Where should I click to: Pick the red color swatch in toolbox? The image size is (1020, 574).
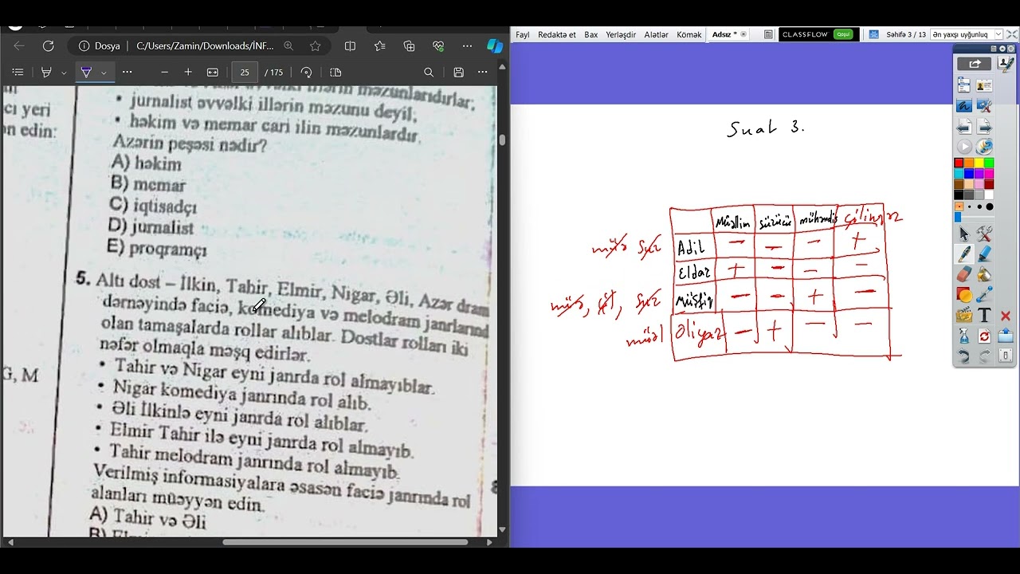[x=959, y=163]
